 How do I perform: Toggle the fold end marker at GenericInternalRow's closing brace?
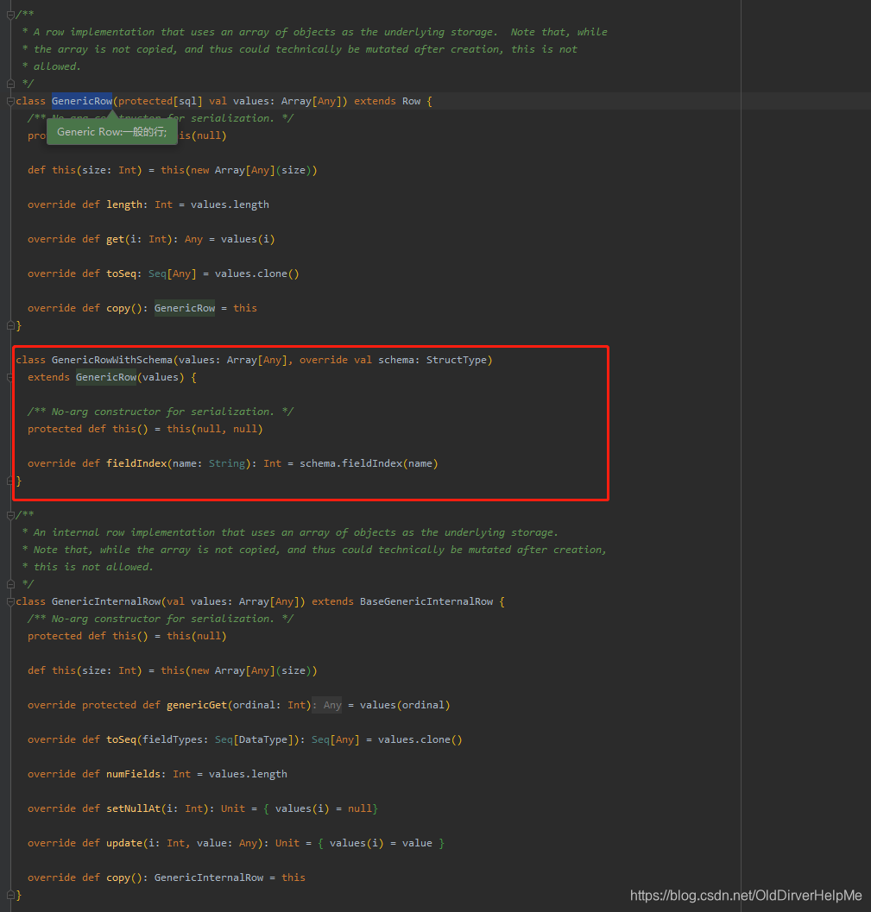pos(10,895)
